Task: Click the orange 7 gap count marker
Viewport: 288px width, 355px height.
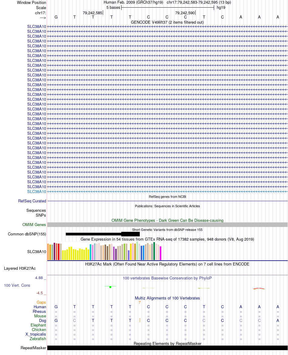Action: point(139,302)
